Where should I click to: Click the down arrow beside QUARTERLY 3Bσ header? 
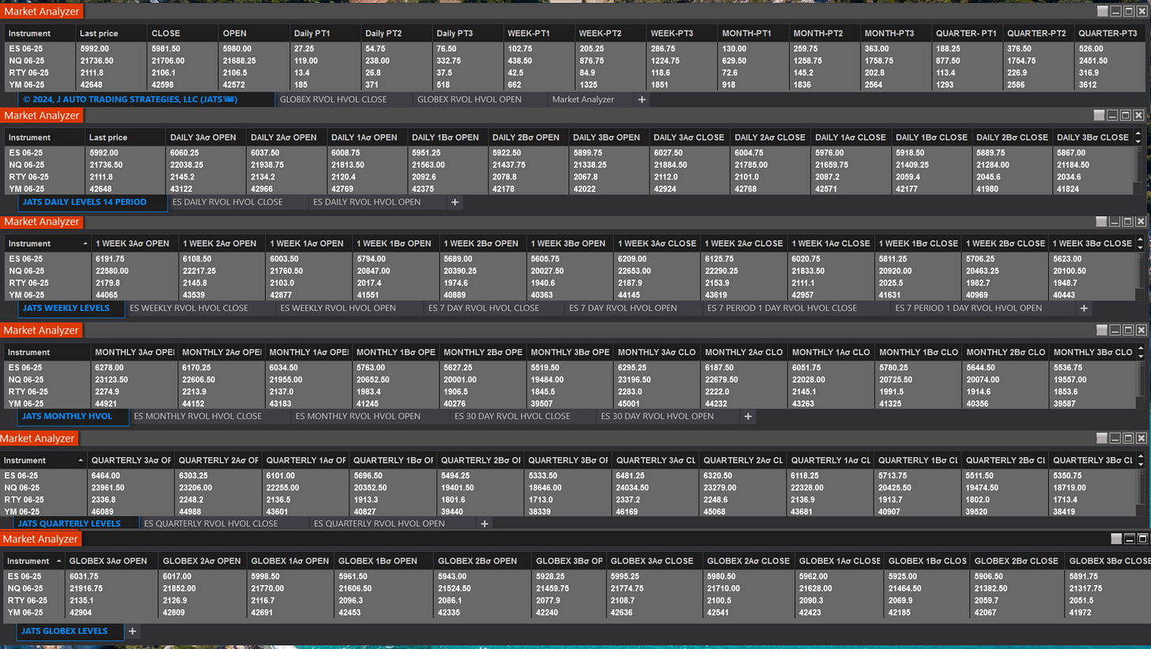tap(1139, 463)
